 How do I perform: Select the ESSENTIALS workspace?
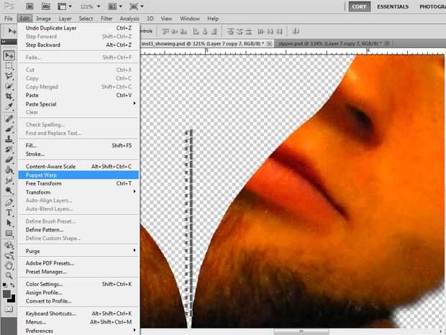[x=393, y=6]
